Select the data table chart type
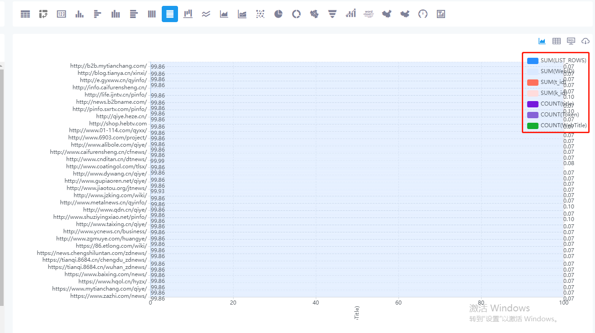Image resolution: width=595 pixels, height=333 pixels. 25,14
